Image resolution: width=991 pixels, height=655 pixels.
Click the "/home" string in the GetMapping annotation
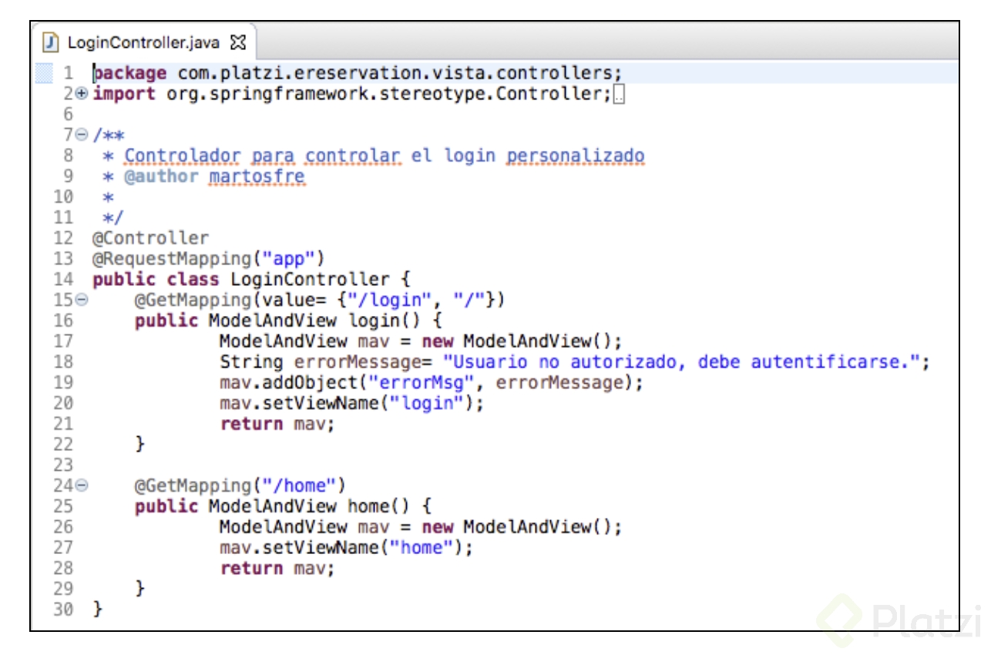point(299,486)
